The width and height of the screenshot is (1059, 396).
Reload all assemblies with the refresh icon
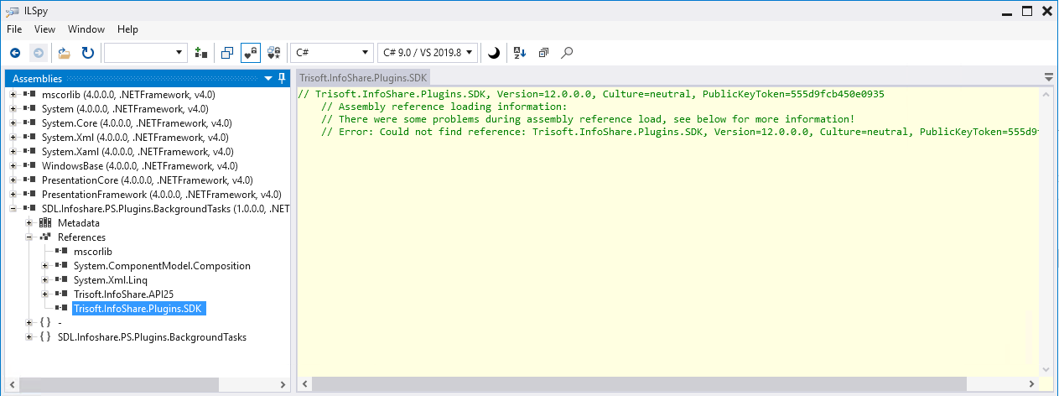point(88,53)
